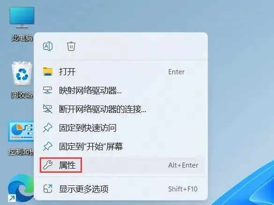Choose 固定到"开始"屏幕 menu entry
Viewport: 274px width, 205px height.
click(120, 147)
